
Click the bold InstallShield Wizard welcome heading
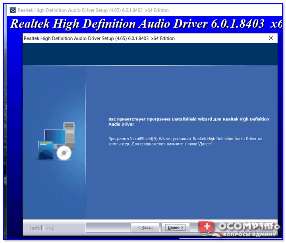pos(188,121)
